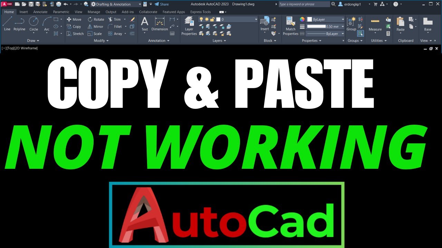Activate the Fillet command
This screenshot has width=442, height=248.
(x=115, y=27)
